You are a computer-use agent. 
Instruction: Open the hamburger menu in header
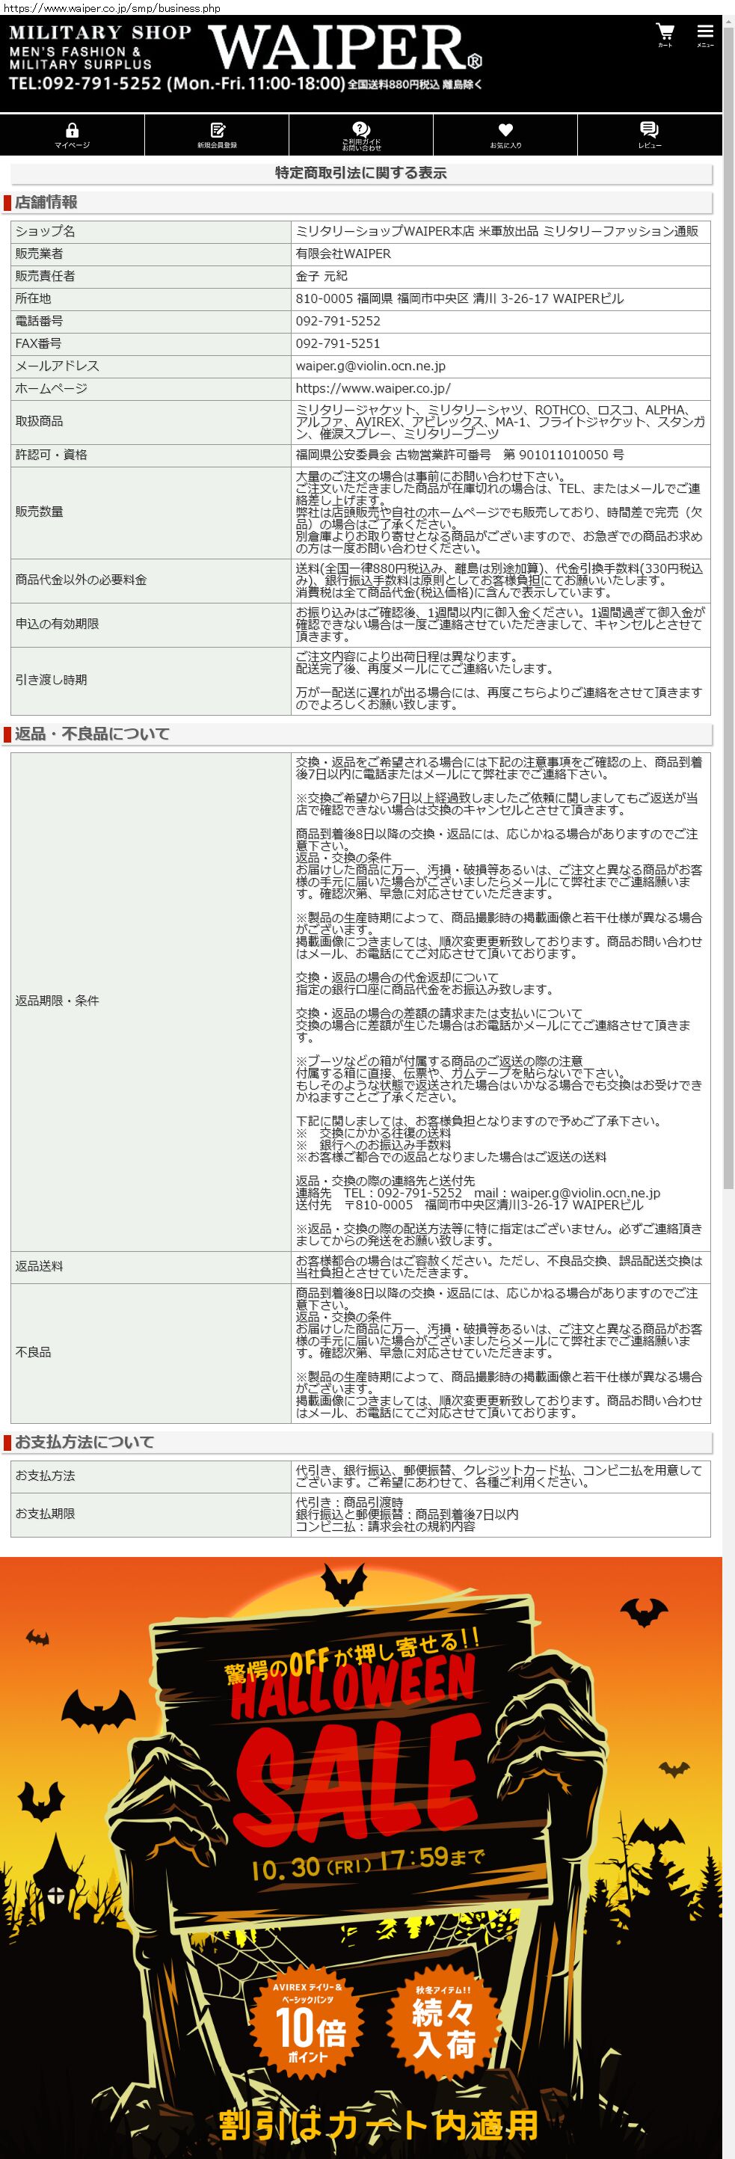click(x=705, y=34)
